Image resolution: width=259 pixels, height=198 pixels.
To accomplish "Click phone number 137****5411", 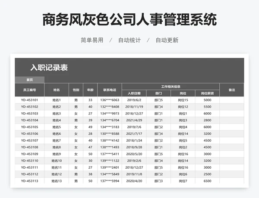I will pos(110,154).
